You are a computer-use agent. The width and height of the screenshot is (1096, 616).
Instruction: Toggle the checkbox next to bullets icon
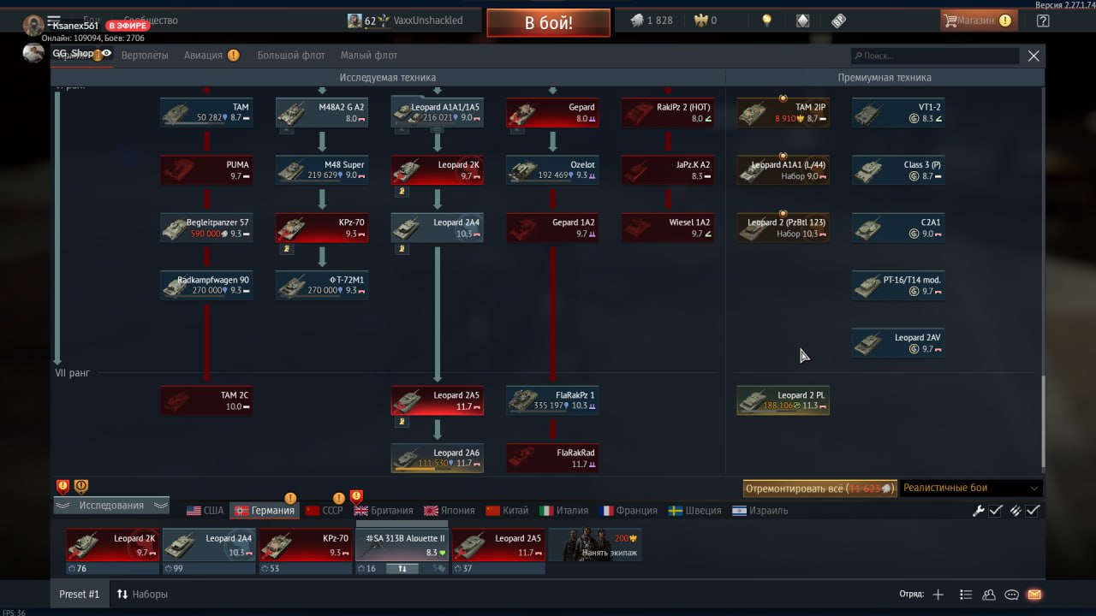tap(1033, 511)
